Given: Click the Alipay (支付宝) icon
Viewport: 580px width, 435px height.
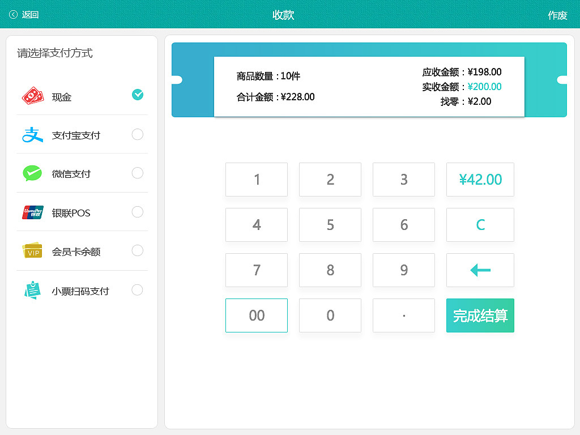Looking at the screenshot, I should click(32, 135).
